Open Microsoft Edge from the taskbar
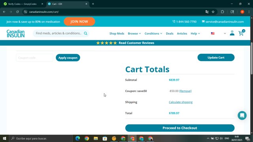 (77, 138)
